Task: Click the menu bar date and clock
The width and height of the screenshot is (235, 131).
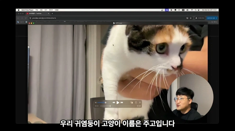Action: 209,10
